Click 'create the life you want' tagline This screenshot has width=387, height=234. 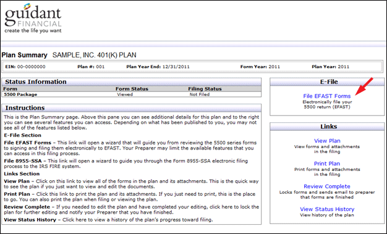click(33, 31)
